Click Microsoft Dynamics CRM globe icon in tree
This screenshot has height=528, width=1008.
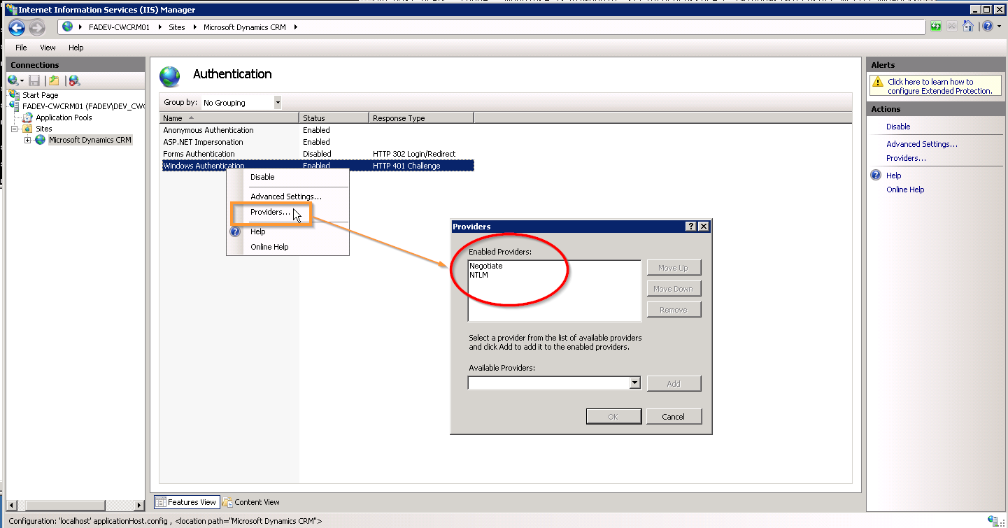pos(41,140)
